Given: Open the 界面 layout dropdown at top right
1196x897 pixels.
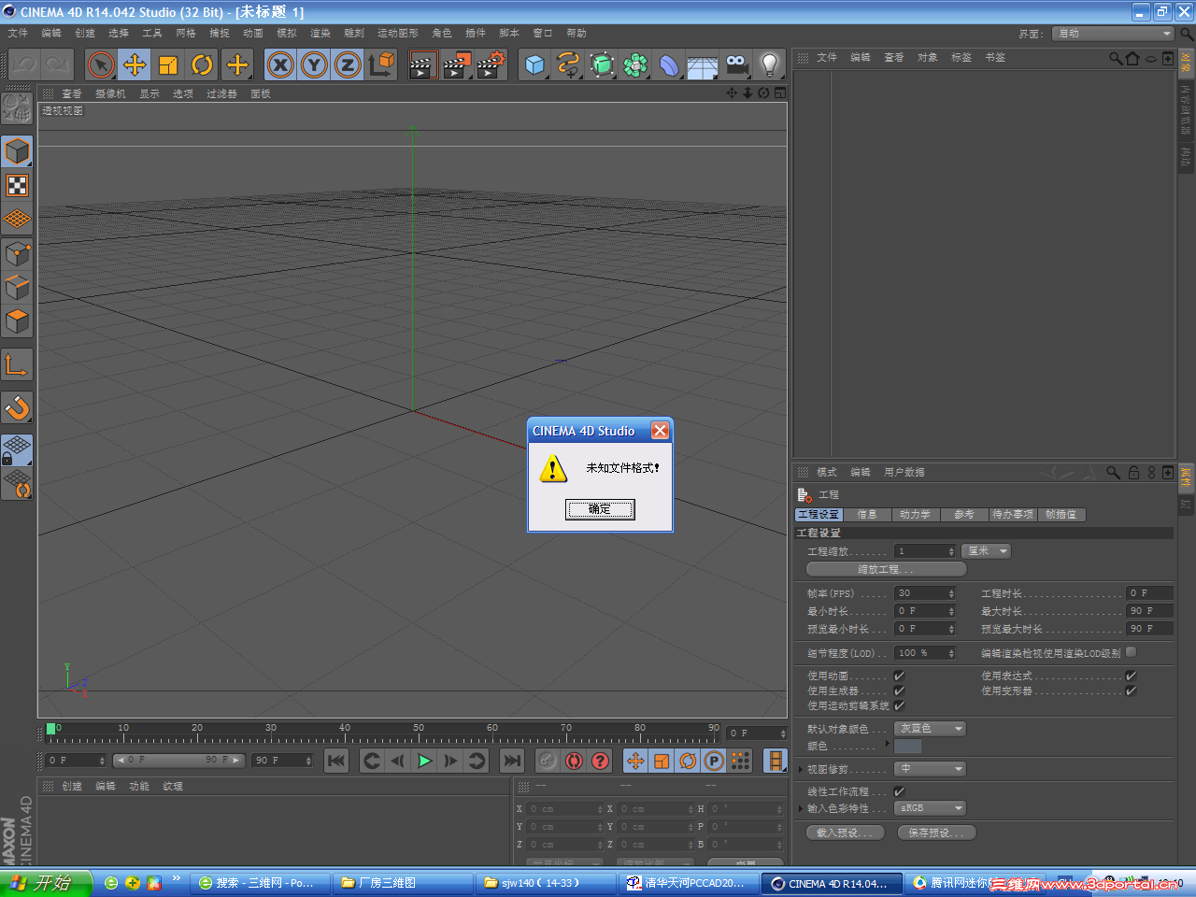Looking at the screenshot, I should [1113, 34].
